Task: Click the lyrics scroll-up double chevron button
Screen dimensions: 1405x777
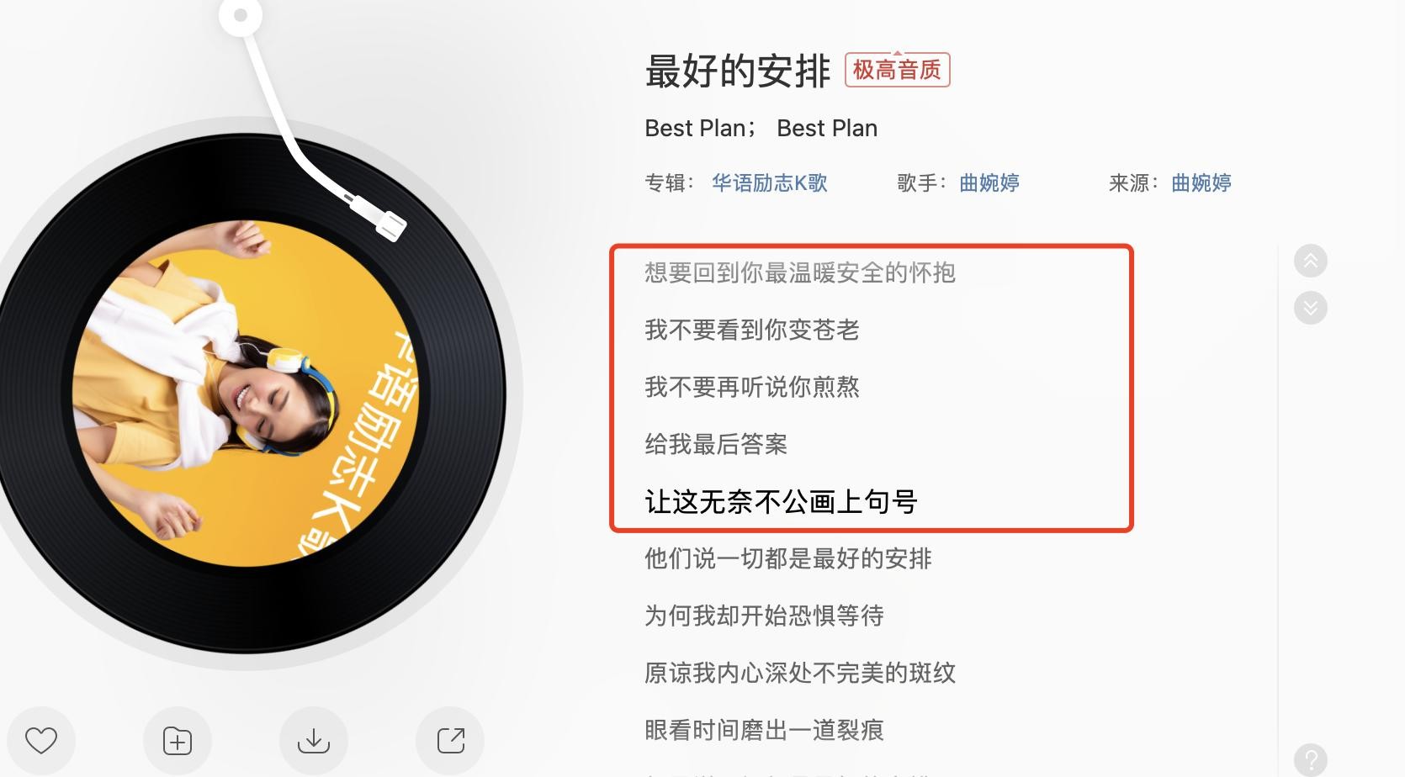Action: (1311, 261)
